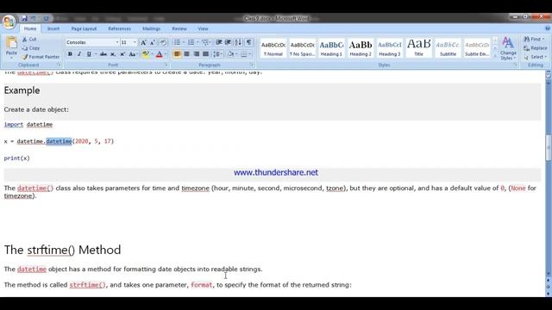The width and height of the screenshot is (552, 310).
Task: Toggle strikethrough formatting
Action: click(103, 54)
